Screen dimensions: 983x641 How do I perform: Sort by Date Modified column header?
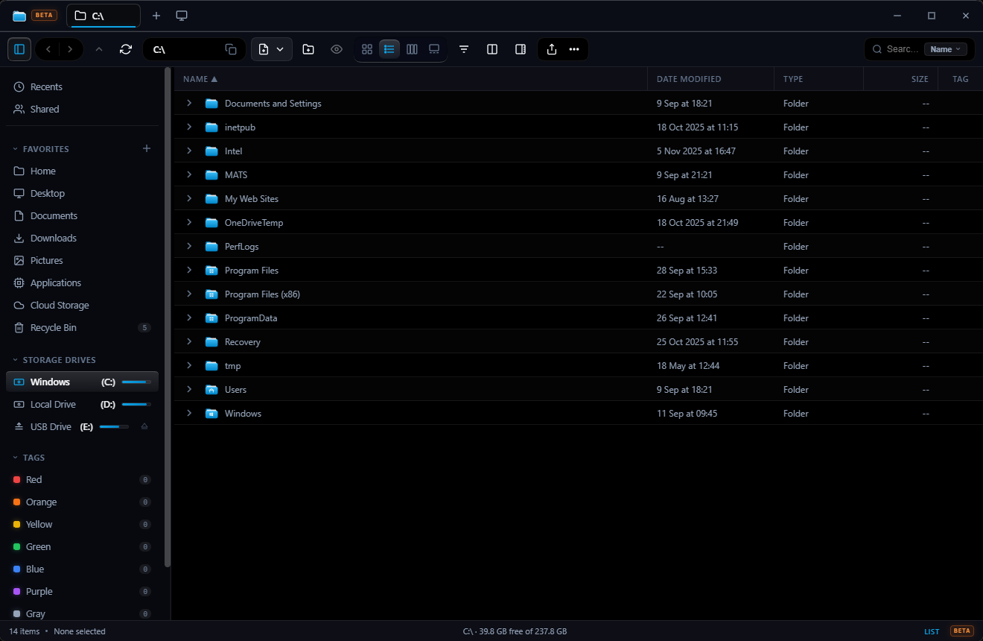point(710,79)
